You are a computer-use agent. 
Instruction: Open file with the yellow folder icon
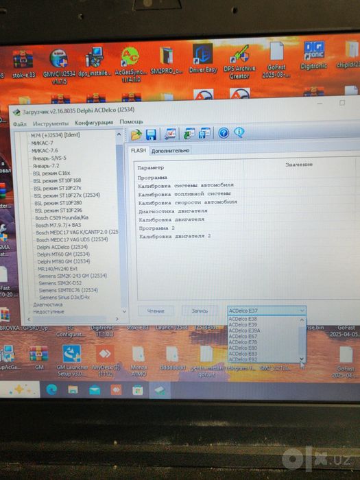136,134
